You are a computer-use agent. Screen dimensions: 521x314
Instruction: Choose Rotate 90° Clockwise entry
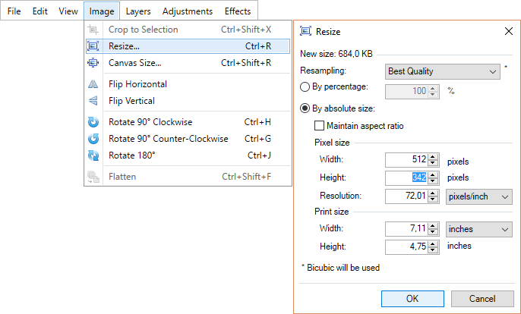click(x=188, y=122)
